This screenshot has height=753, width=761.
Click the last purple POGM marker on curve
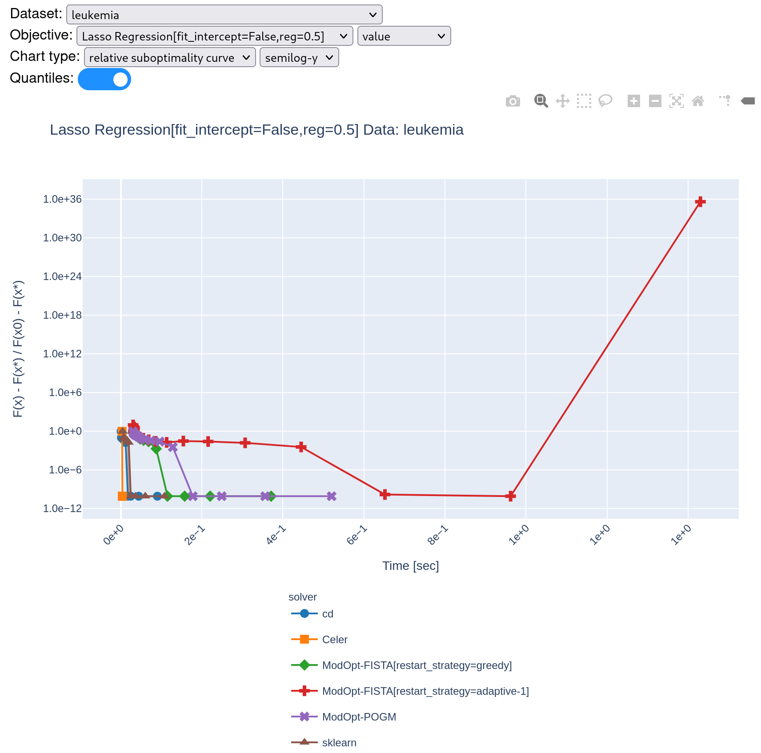332,496
